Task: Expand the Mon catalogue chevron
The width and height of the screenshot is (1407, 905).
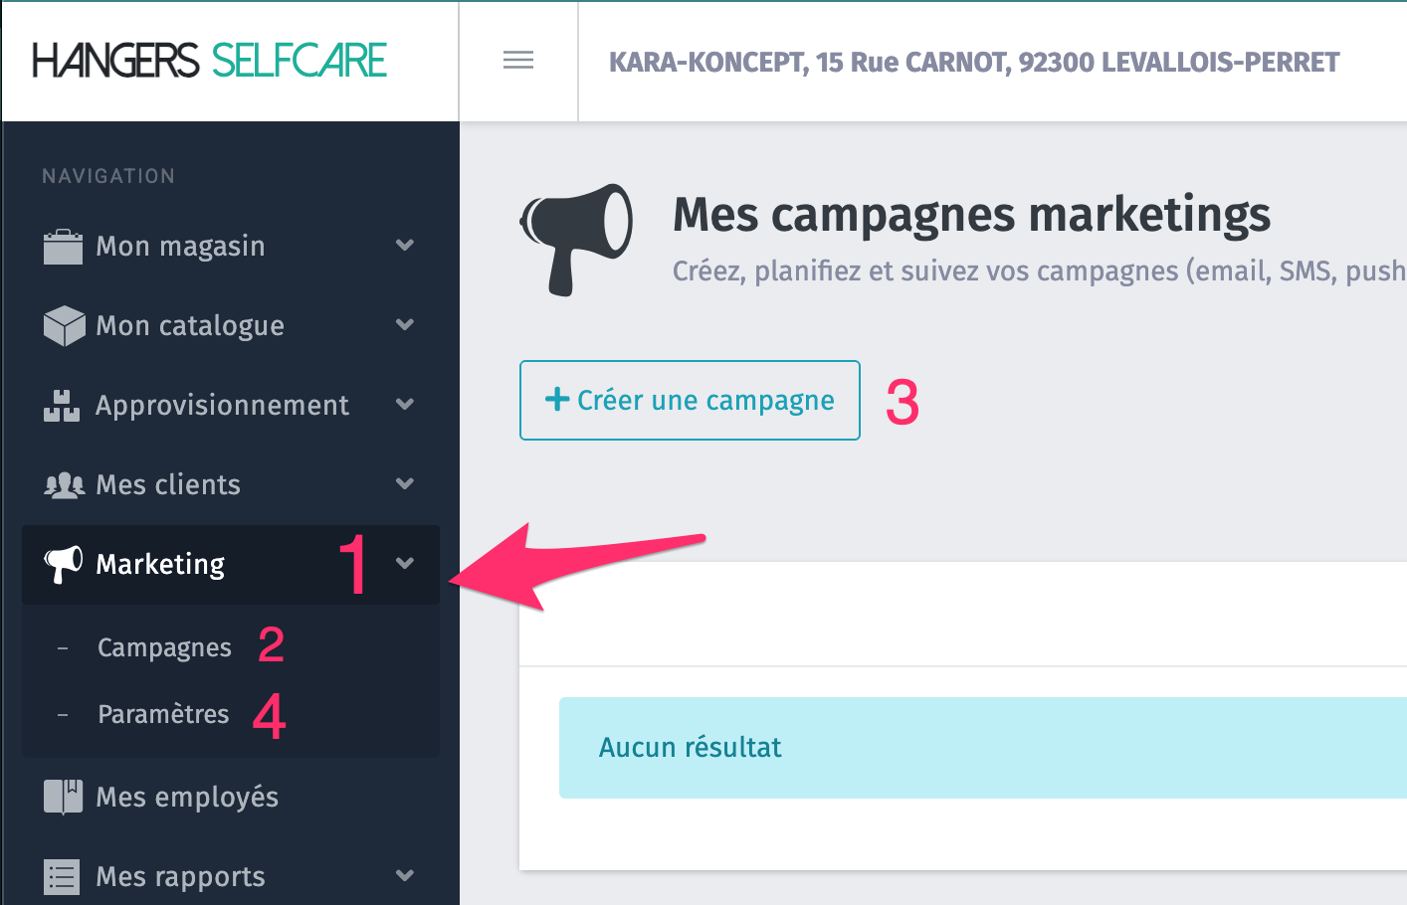Action: 405,324
